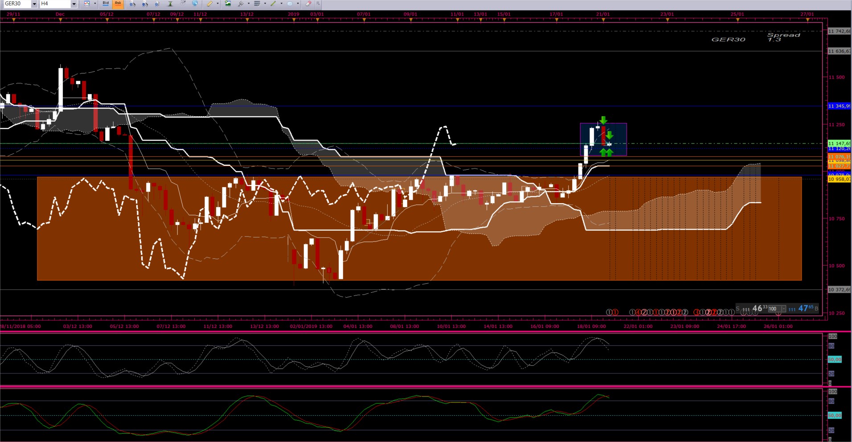Screen dimensions: 852x442
Task: Switch chart to Bid prices
Action: 106,4
